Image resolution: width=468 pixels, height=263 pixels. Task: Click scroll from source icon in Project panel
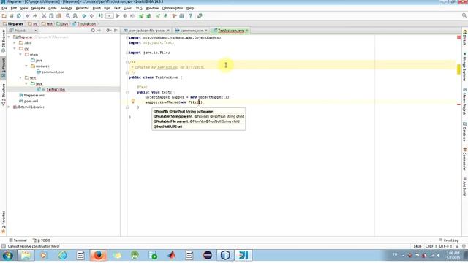point(93,31)
